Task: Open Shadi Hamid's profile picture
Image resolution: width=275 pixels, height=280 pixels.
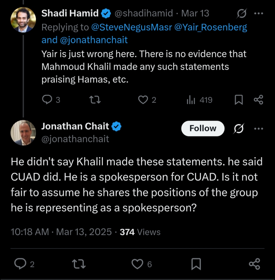Action: 23,20
